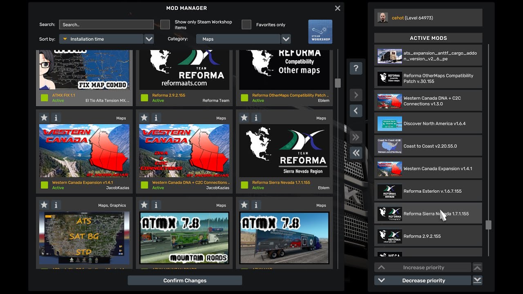Click the 'Reforma Team' author text
This screenshot has width=523, height=294.
click(216, 100)
